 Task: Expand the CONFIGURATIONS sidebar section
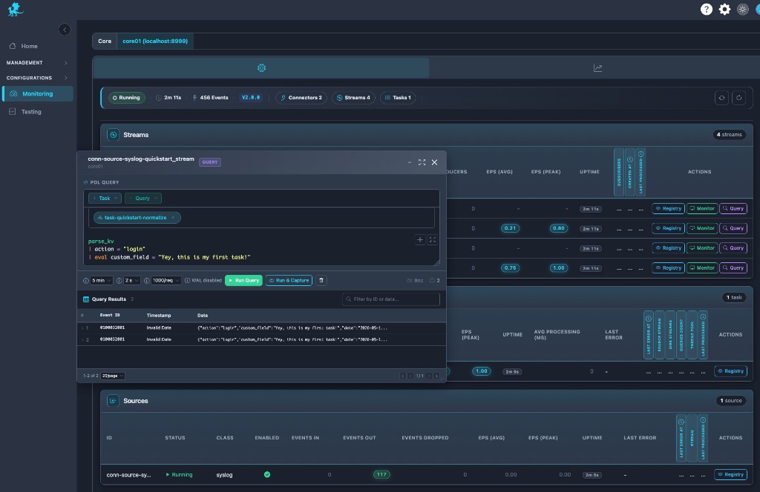(x=36, y=78)
